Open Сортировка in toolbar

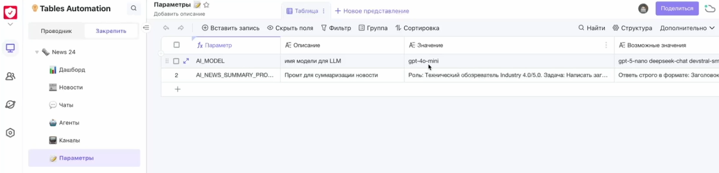[x=417, y=28]
